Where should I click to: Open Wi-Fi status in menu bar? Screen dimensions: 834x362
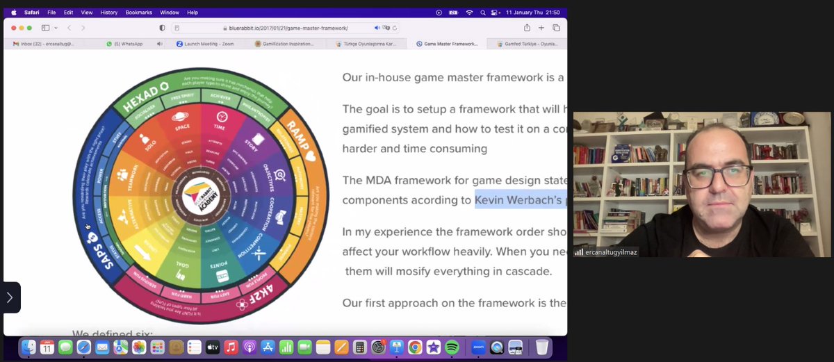(x=469, y=12)
